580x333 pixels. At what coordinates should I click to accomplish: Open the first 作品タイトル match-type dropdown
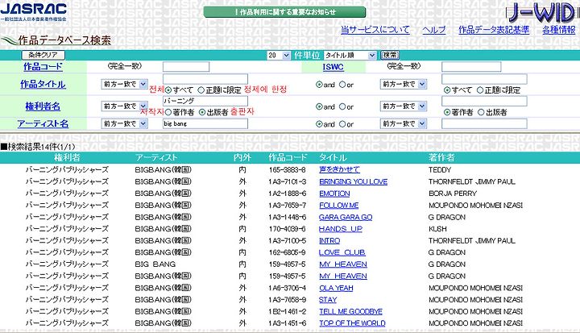[x=124, y=84]
